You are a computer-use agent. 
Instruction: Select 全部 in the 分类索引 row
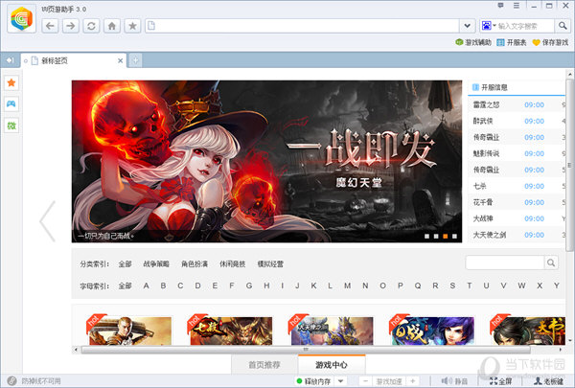[125, 264]
